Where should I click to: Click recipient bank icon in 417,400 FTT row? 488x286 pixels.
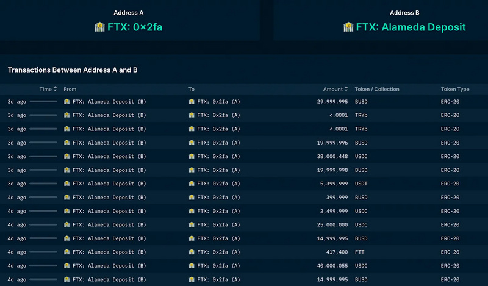coord(192,252)
